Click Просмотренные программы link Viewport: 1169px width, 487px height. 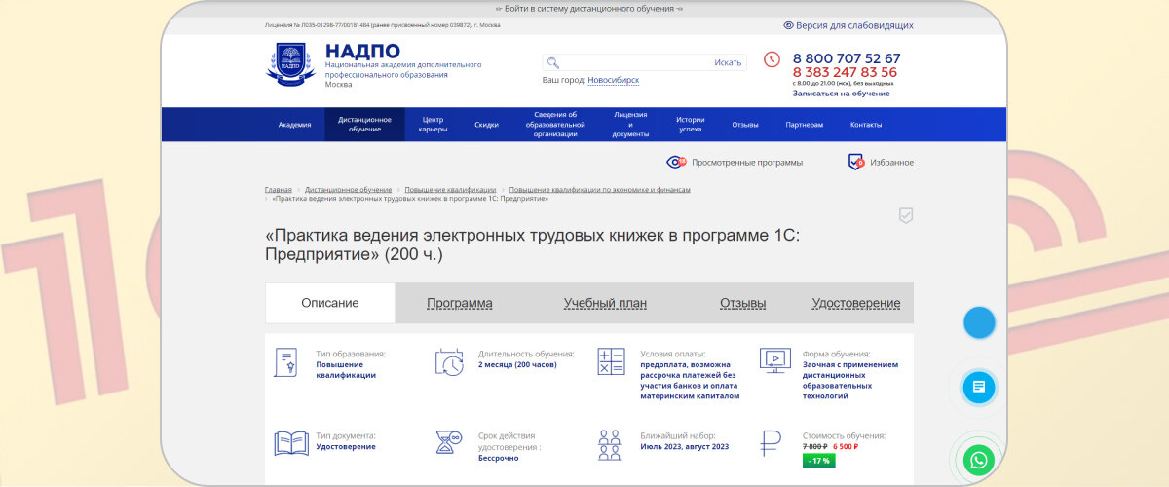point(747,163)
